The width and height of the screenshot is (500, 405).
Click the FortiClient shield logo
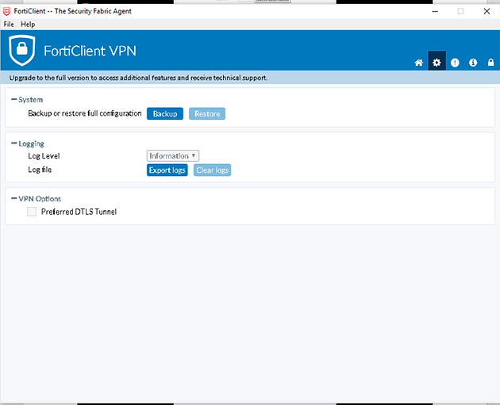point(22,50)
